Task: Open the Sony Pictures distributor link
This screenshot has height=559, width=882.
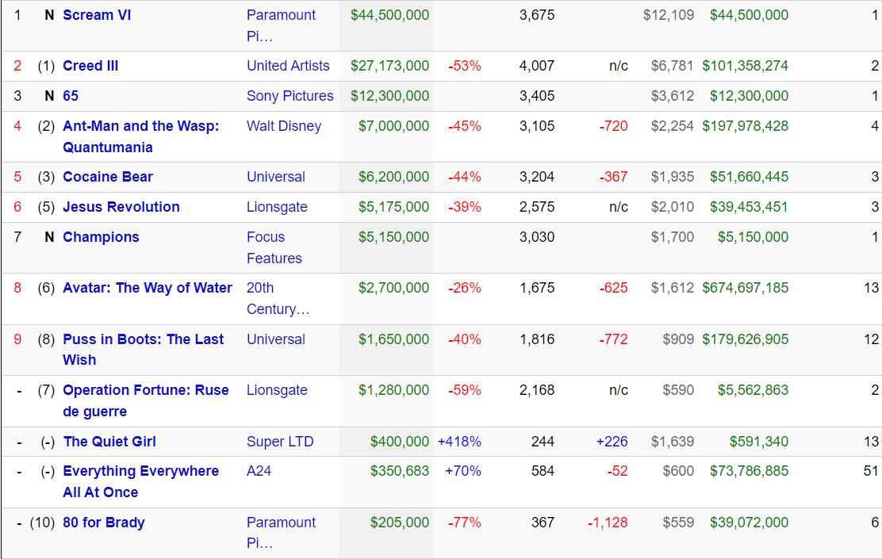Action: point(290,96)
